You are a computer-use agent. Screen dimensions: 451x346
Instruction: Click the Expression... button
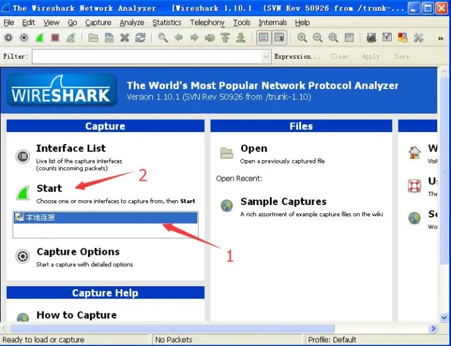point(297,57)
